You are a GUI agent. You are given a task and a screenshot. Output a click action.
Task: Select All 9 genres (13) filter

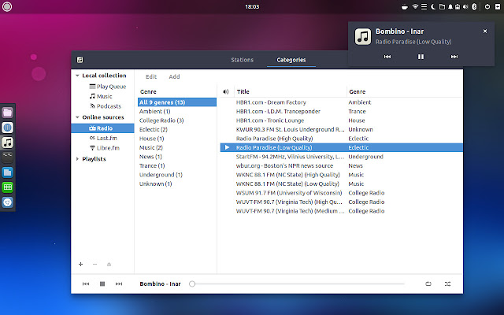point(177,102)
